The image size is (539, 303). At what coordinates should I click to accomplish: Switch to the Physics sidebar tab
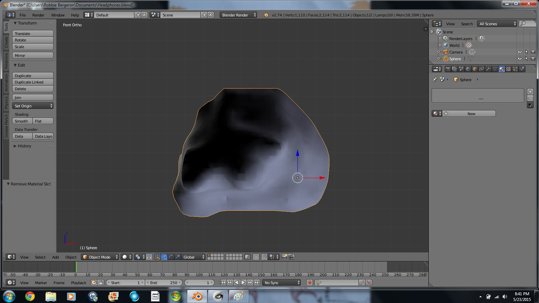6,103
